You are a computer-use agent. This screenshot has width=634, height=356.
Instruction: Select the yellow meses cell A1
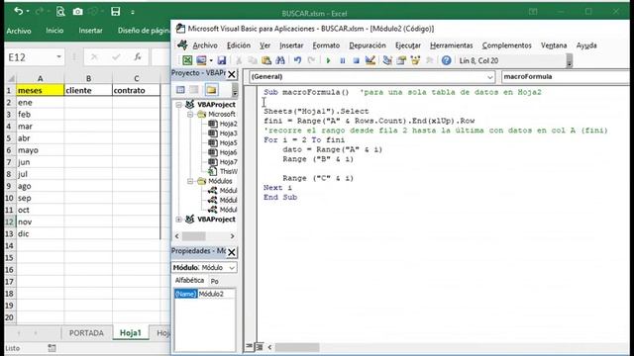[40, 90]
